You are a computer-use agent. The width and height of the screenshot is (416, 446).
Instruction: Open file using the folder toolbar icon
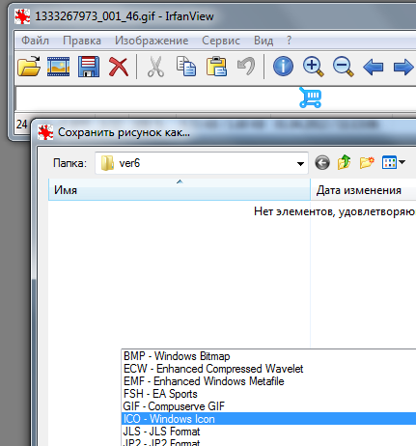point(29,67)
